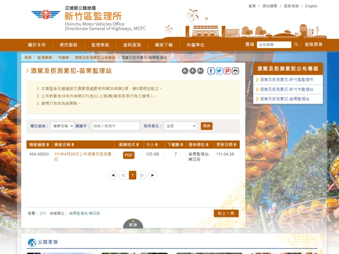Share page via Plurk icon
This screenshot has height=254, width=339.
(x=227, y=71)
